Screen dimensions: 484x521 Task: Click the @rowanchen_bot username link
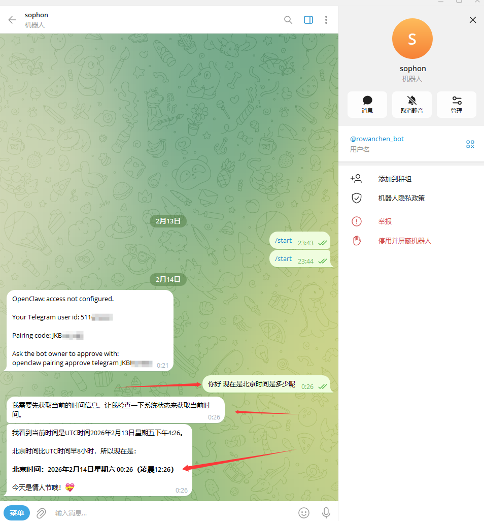pyautogui.click(x=377, y=139)
